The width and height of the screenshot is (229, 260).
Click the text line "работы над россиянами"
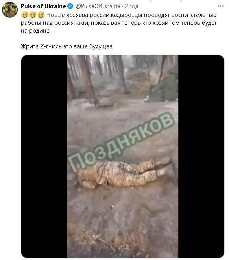coord(118,23)
